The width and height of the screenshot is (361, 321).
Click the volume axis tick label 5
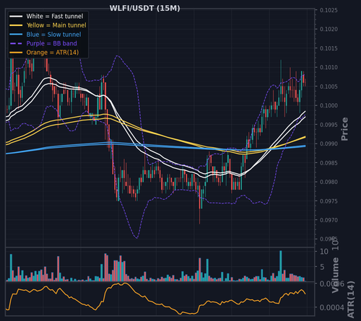[x=322, y=267]
